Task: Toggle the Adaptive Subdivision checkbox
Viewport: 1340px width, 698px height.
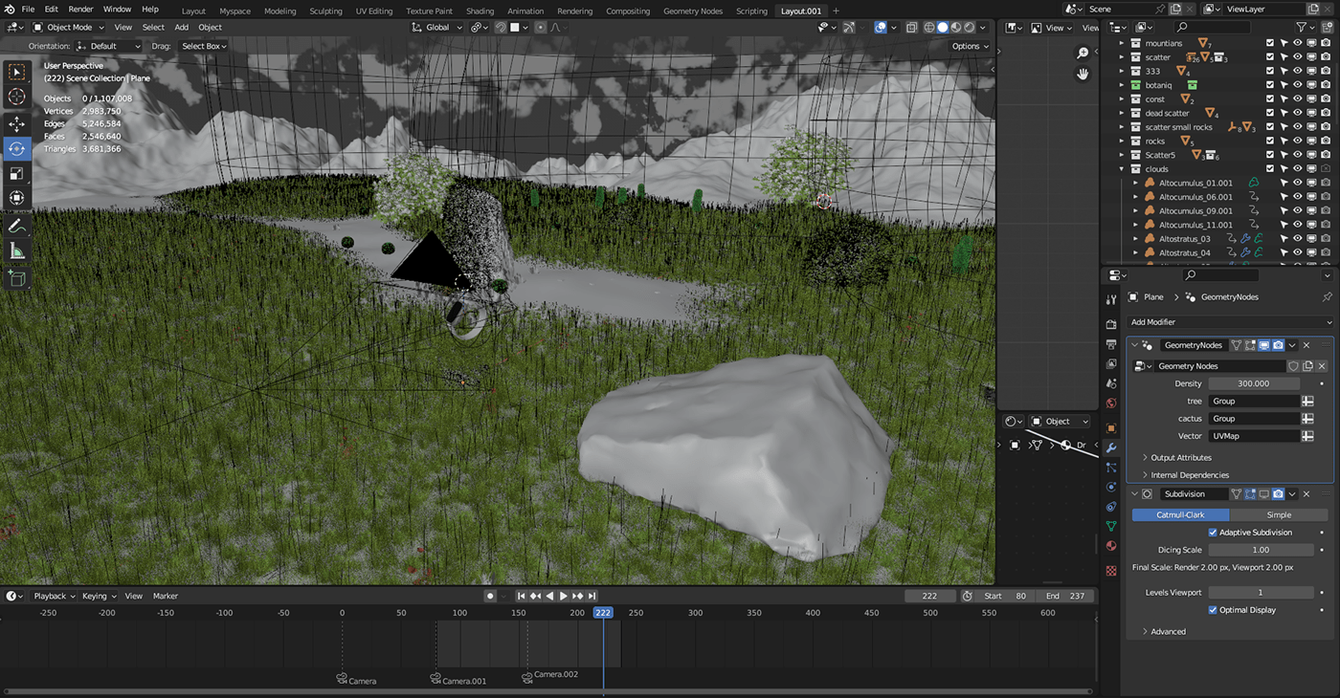Action: pyautogui.click(x=1213, y=533)
